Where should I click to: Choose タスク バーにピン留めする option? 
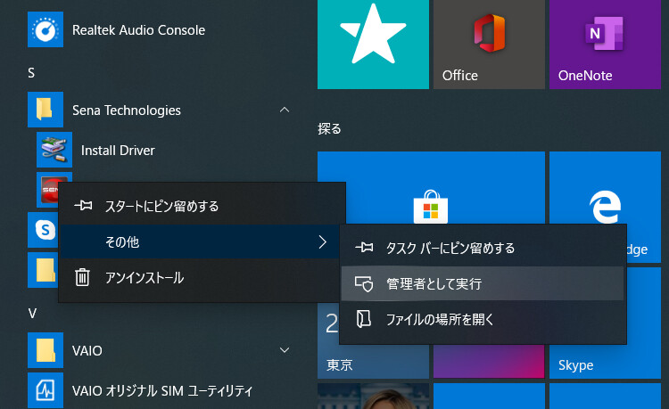point(483,248)
